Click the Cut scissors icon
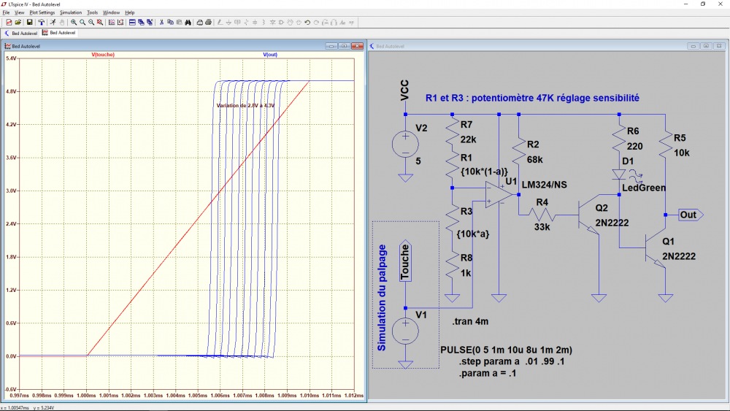 click(161, 23)
